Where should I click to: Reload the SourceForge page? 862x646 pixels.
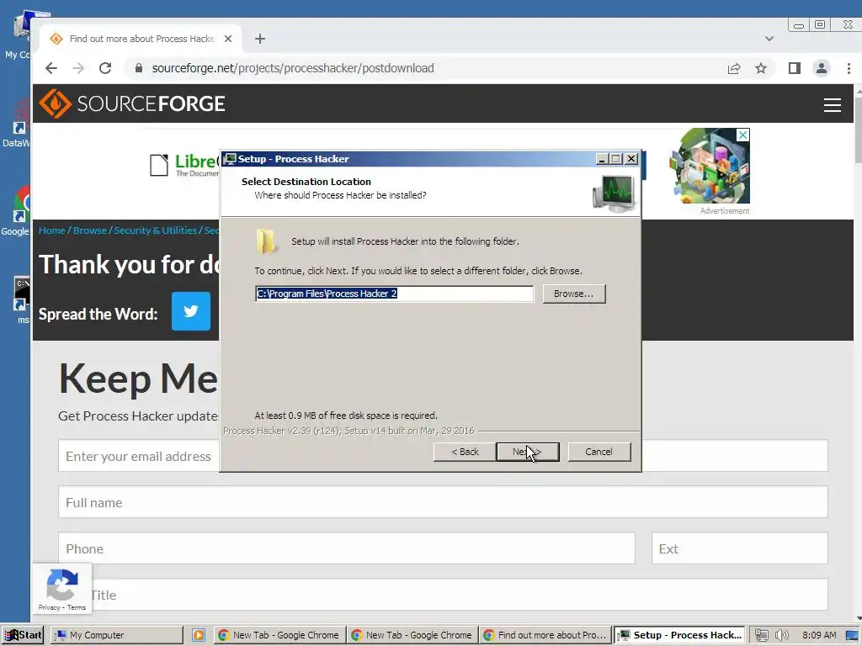(x=105, y=68)
